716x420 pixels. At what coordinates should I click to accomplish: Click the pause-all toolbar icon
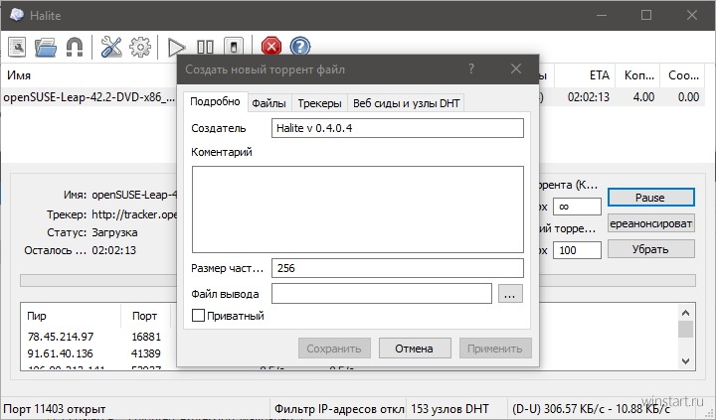tap(205, 47)
